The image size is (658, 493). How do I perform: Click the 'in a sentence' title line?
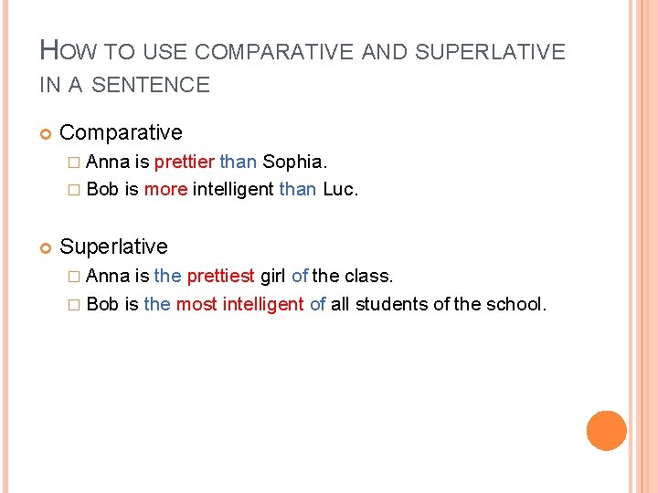click(124, 85)
